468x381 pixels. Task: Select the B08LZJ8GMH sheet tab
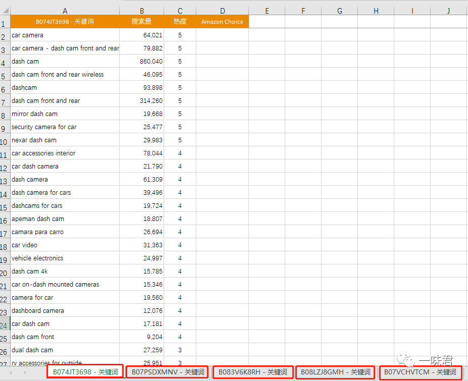click(x=335, y=372)
